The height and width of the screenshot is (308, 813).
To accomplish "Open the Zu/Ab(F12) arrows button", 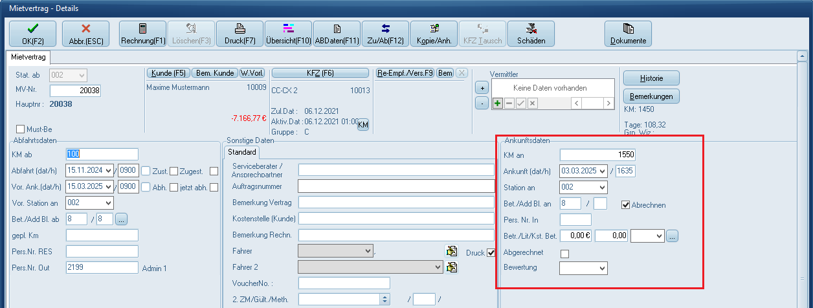I will [x=385, y=34].
